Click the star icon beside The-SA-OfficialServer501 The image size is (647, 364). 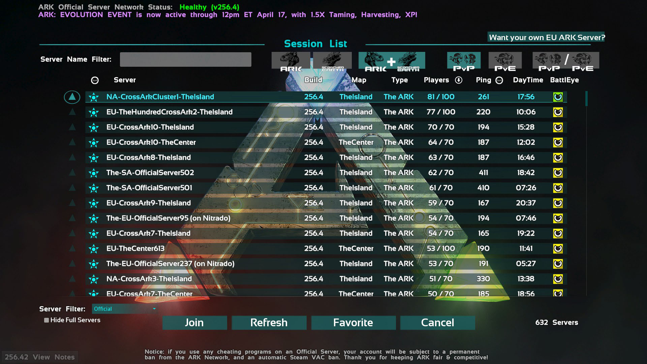click(94, 188)
